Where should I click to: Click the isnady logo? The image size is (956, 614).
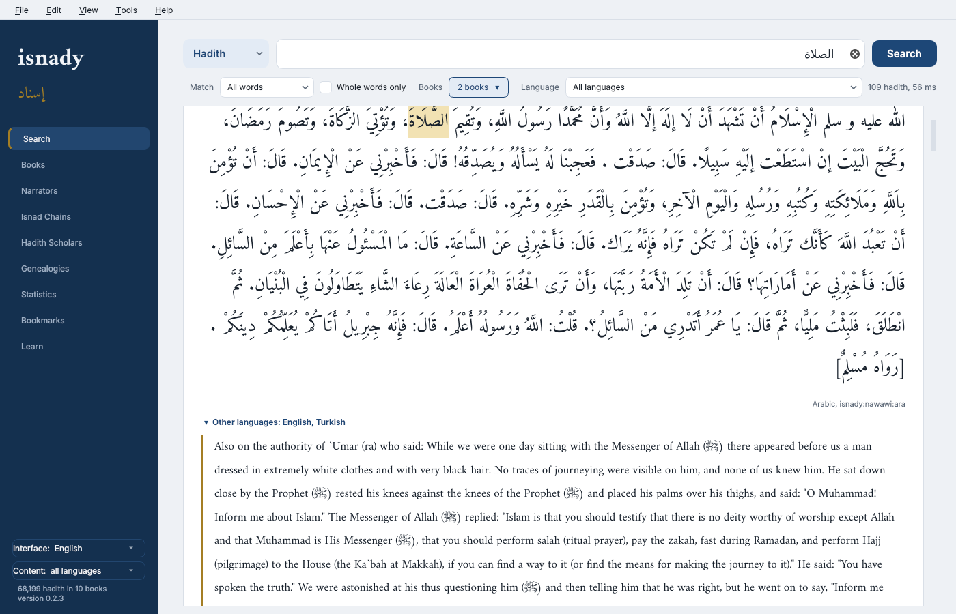(x=51, y=58)
